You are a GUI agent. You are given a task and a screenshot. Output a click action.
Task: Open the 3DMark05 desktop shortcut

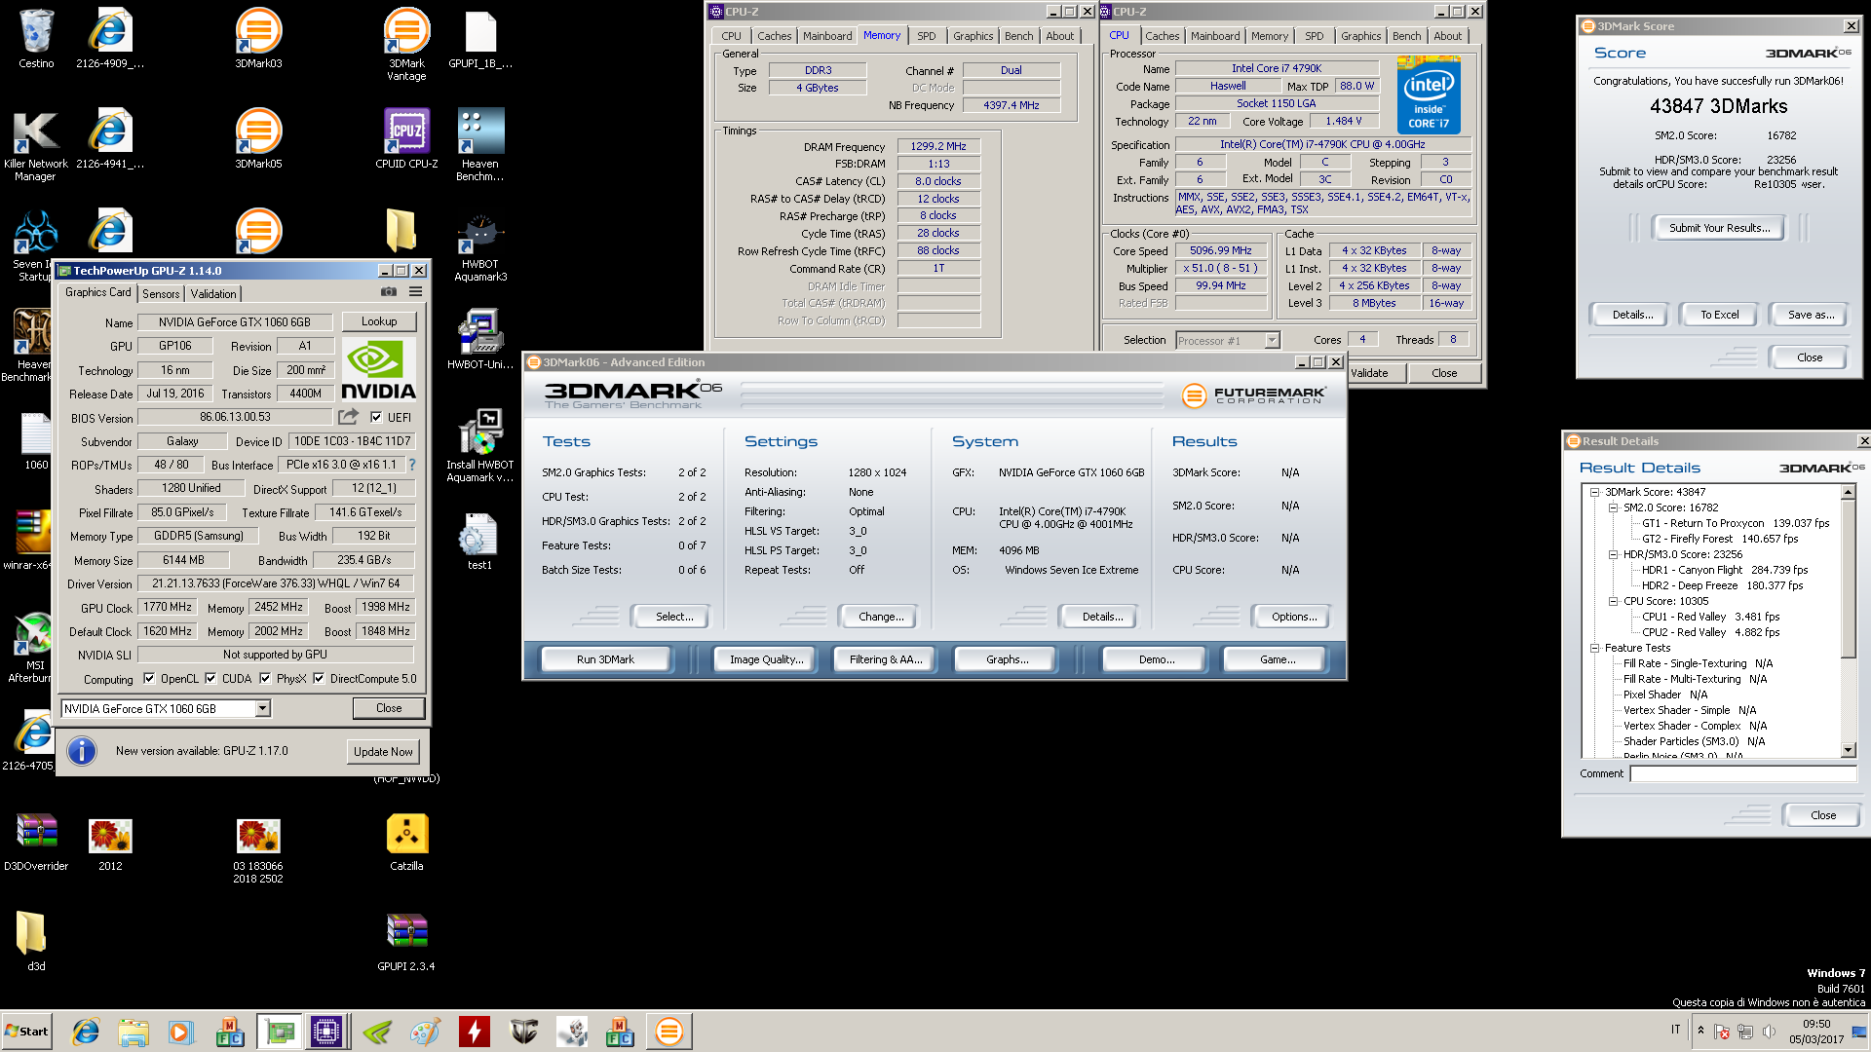tap(258, 138)
